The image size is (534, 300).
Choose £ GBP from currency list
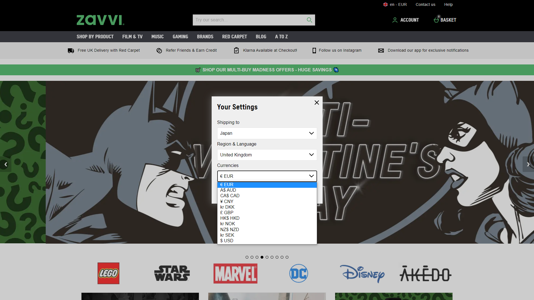[267, 213]
